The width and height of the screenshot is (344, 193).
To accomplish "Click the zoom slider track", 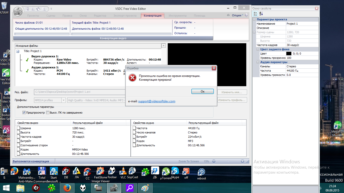I will click(x=228, y=161).
